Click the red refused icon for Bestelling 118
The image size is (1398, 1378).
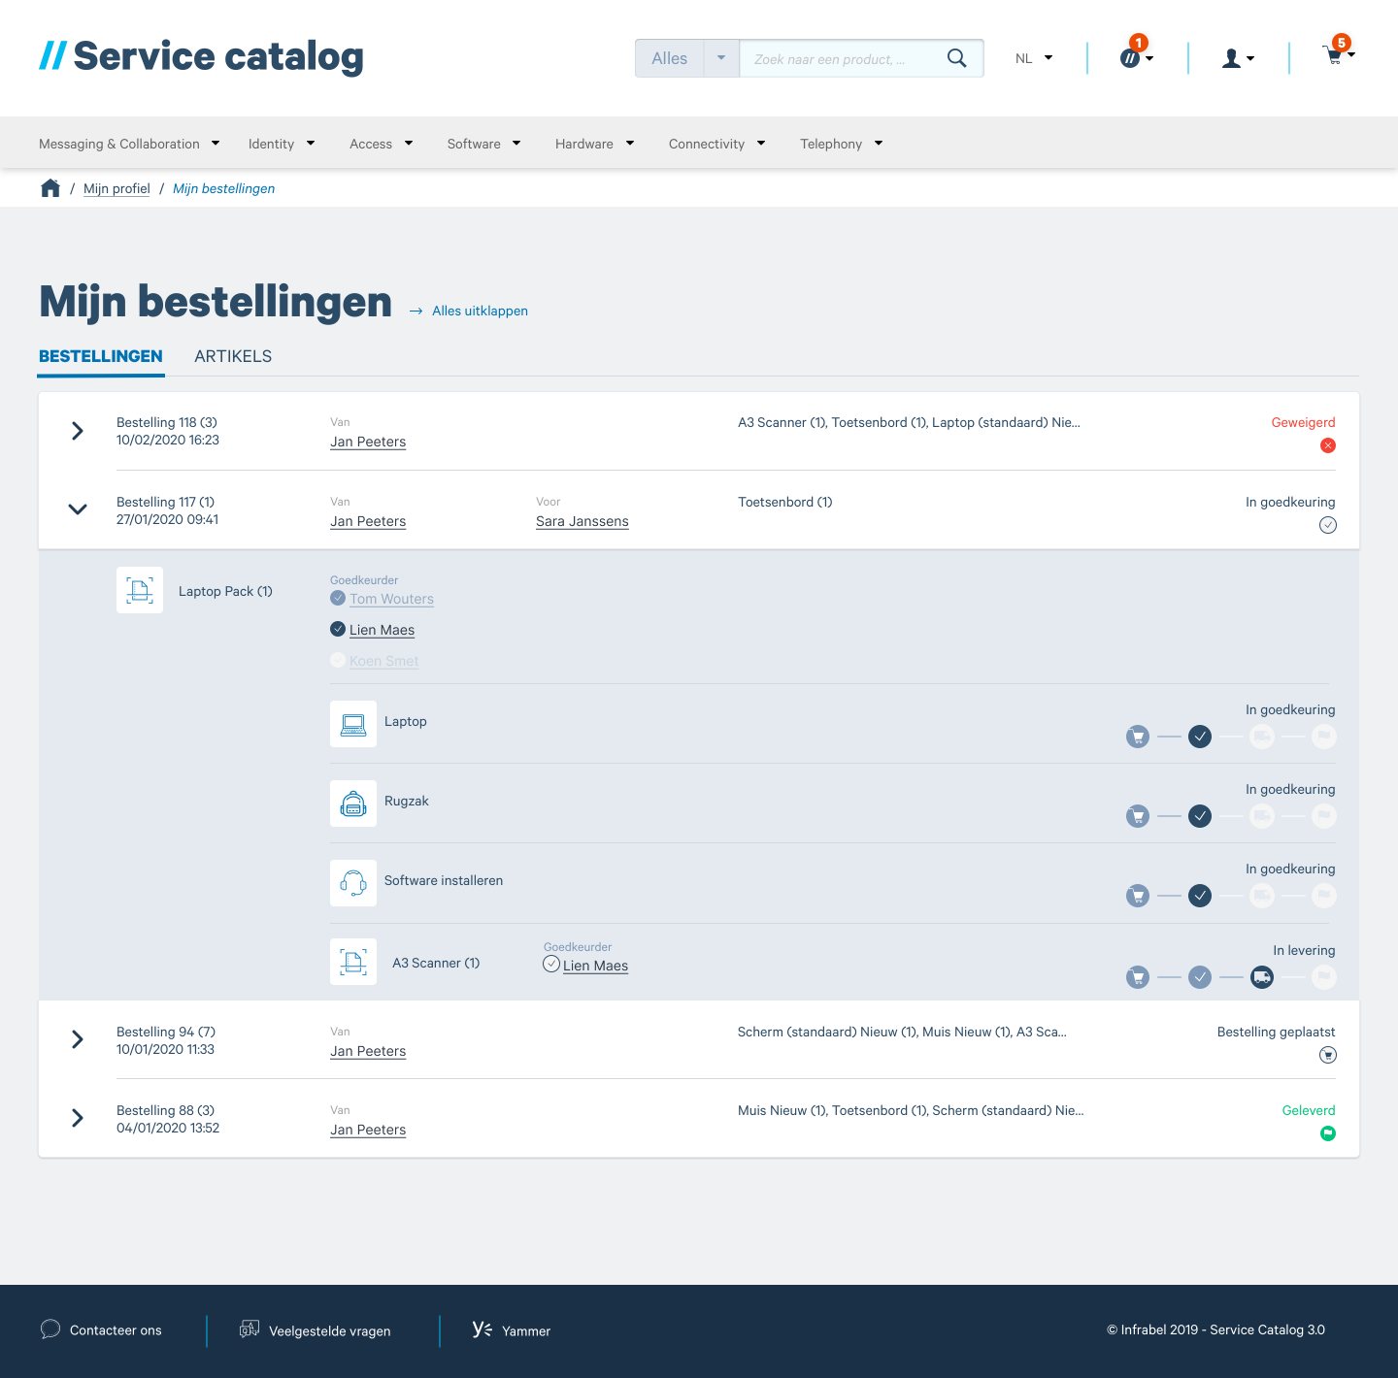[x=1328, y=445]
